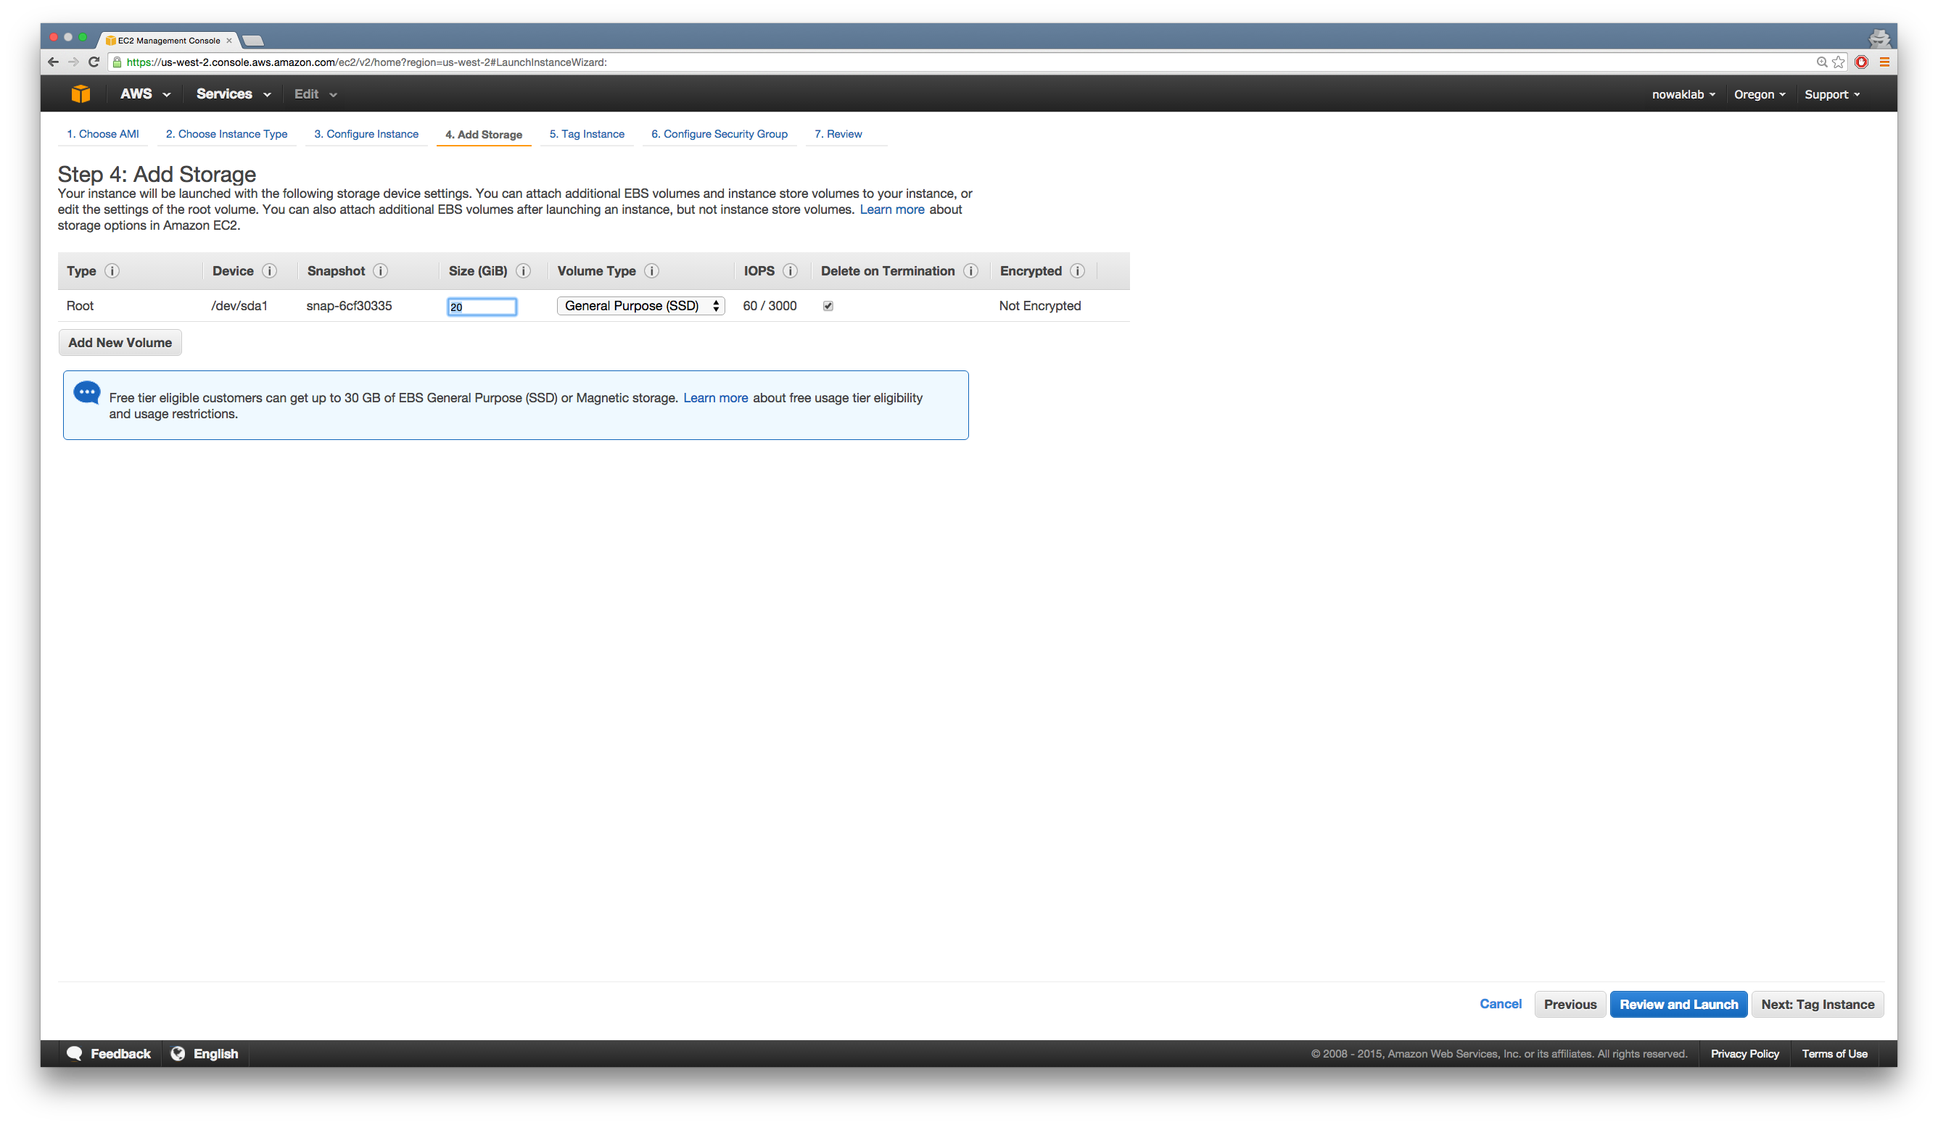This screenshot has width=1938, height=1125.
Task: Toggle the Delete on Termination checkbox
Action: click(828, 305)
